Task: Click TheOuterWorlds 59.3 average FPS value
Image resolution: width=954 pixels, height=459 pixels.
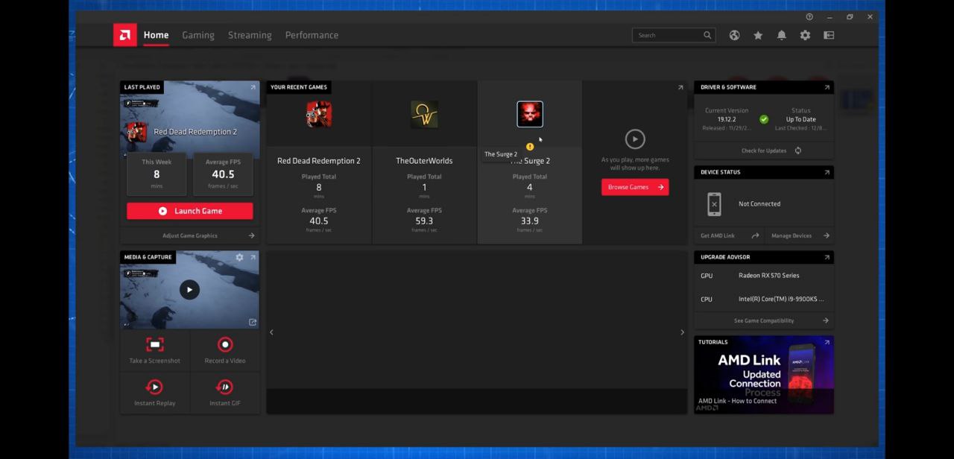Action: coord(424,221)
